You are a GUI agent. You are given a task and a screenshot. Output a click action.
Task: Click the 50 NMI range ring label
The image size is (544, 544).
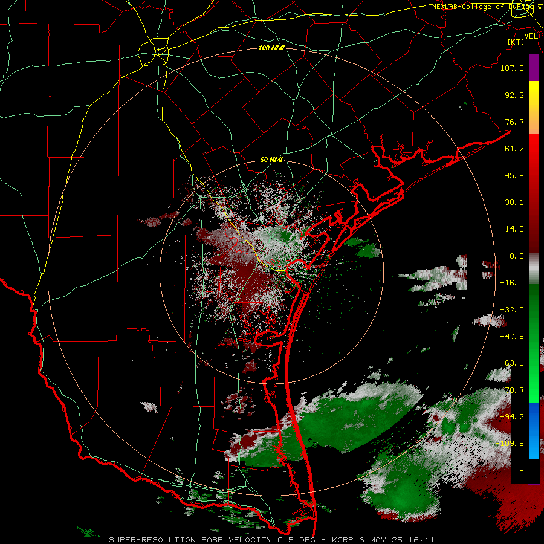[271, 160]
